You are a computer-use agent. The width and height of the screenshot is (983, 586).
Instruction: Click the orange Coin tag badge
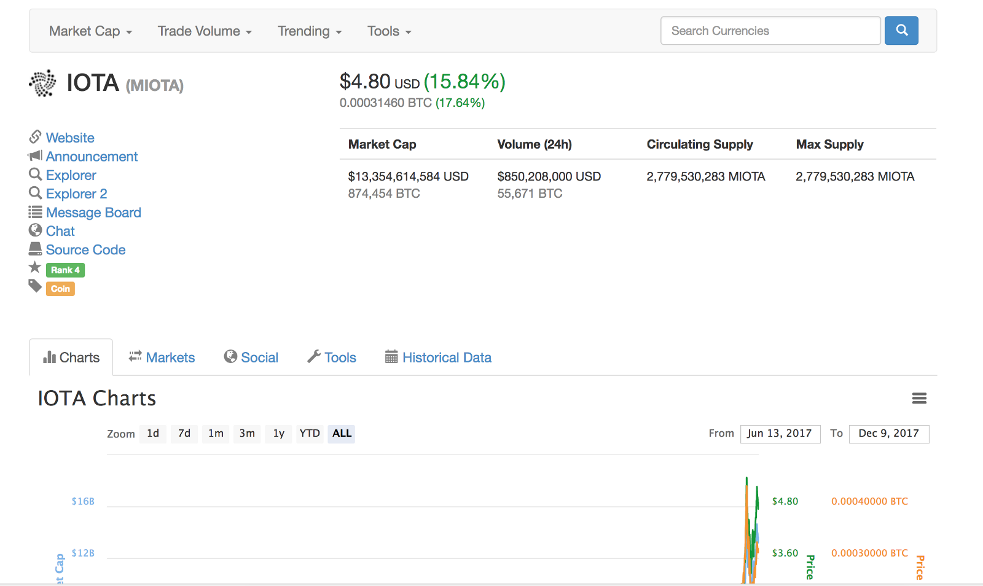tap(60, 289)
